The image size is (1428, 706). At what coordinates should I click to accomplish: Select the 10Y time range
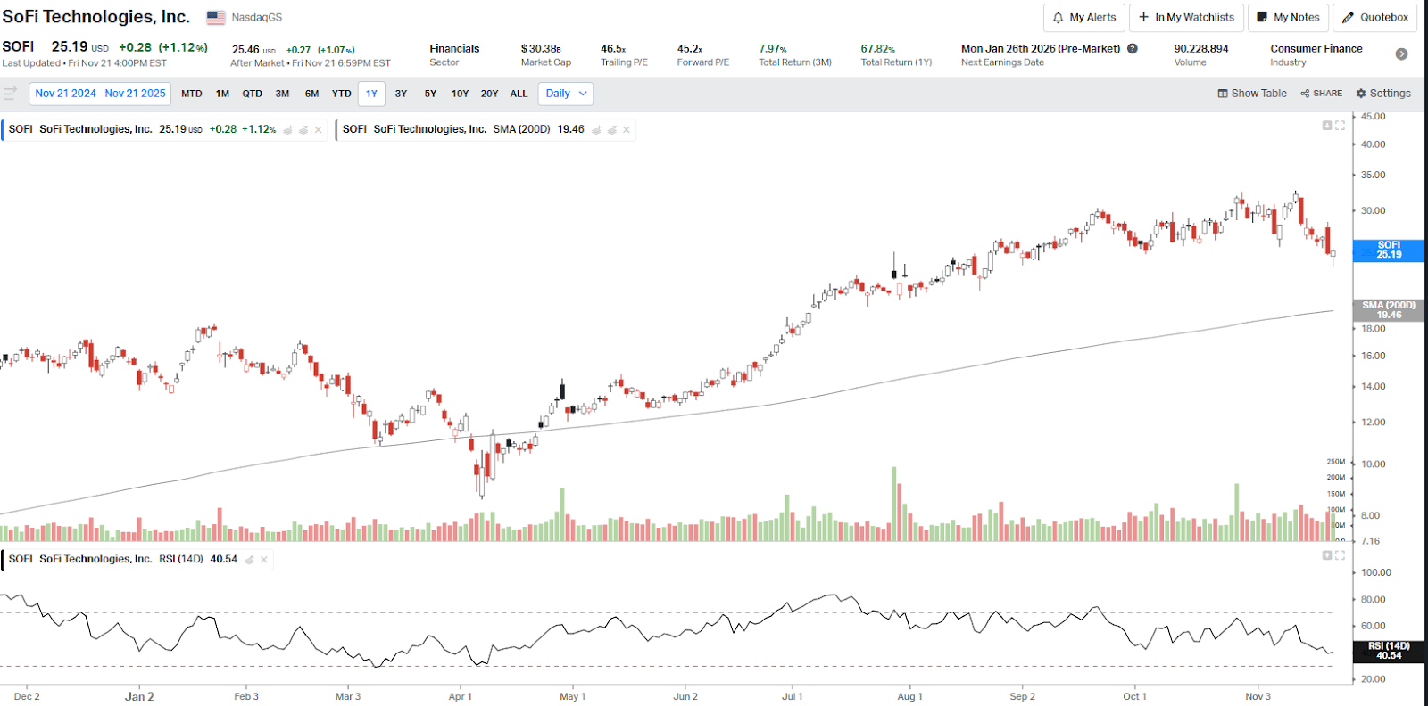[461, 94]
